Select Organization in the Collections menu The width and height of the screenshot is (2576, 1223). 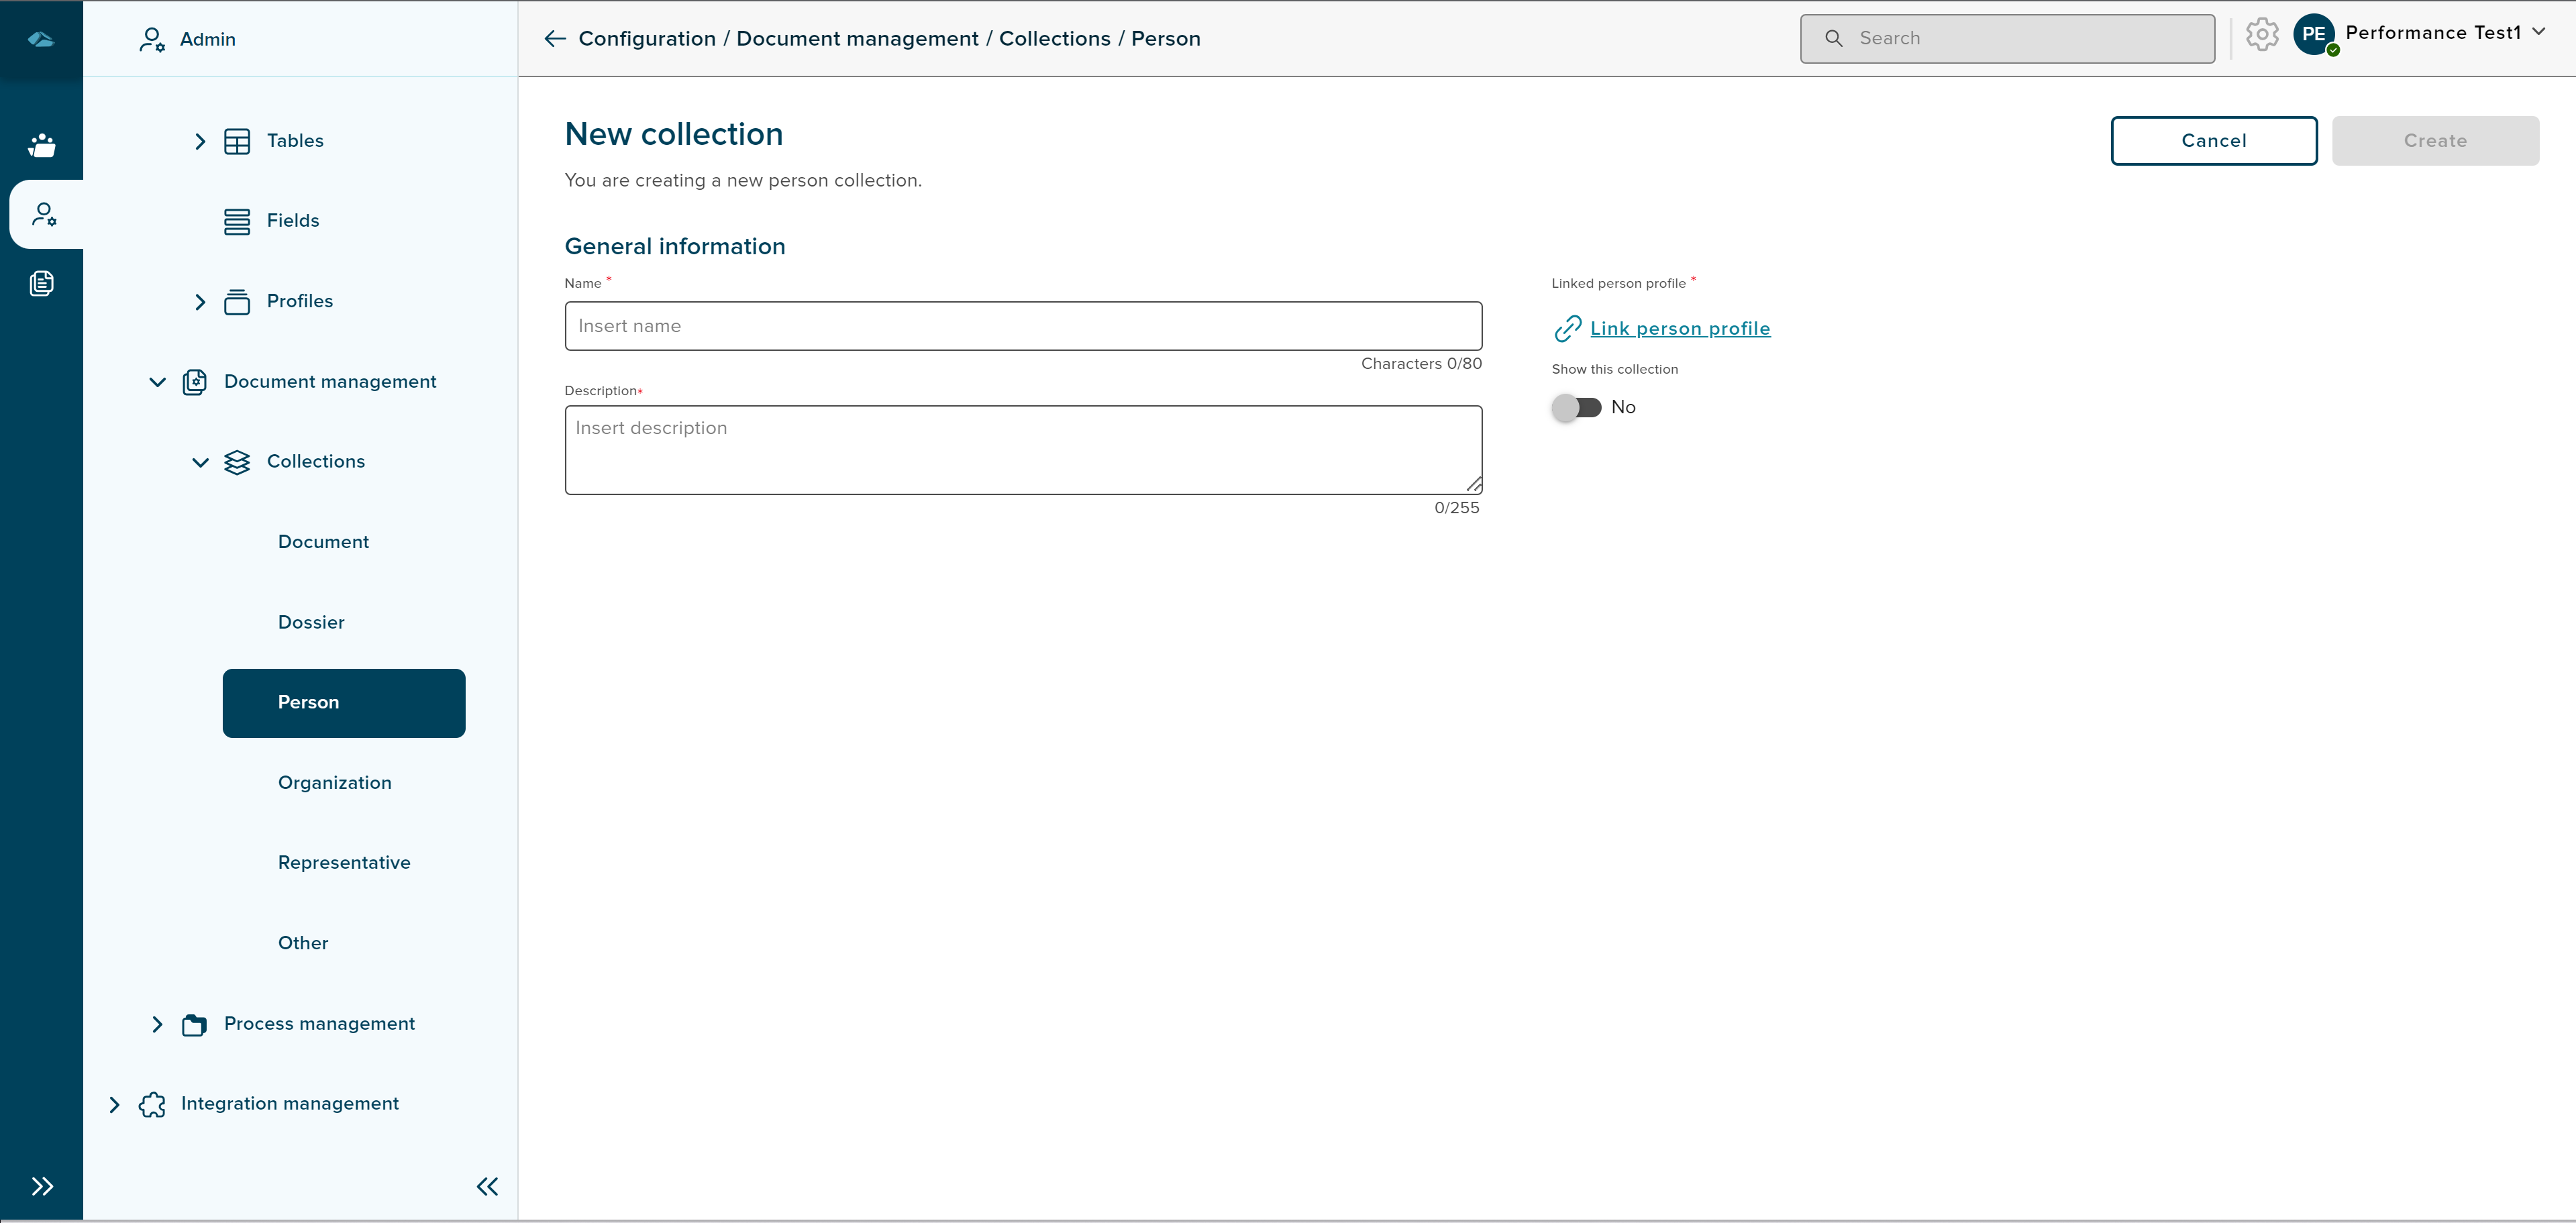[335, 783]
